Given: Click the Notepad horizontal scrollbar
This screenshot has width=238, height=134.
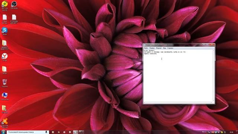Looking at the screenshot, I should coord(178,102).
